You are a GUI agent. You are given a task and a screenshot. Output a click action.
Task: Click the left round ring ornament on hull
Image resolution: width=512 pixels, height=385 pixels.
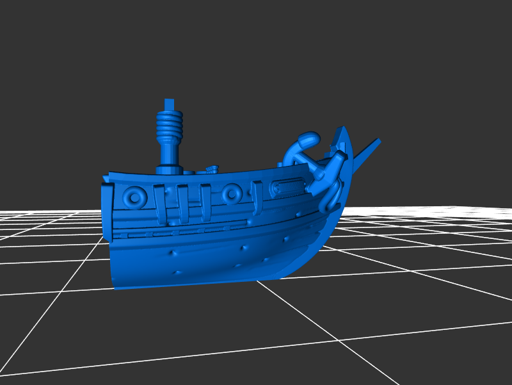coord(135,196)
